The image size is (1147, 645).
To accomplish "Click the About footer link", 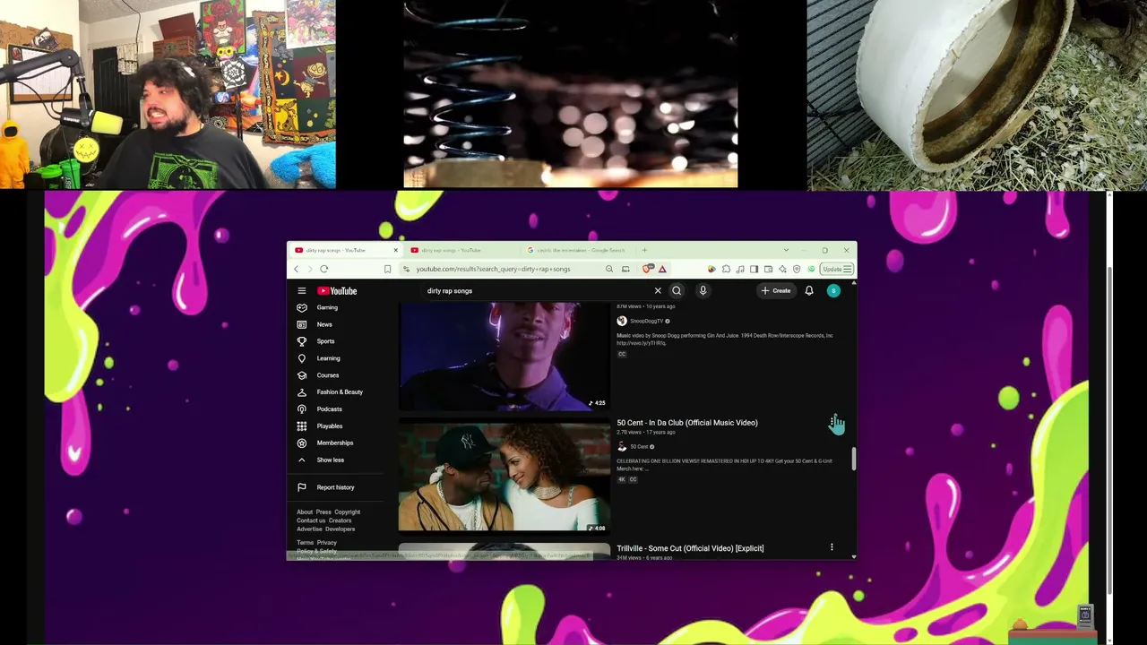I will pos(305,512).
